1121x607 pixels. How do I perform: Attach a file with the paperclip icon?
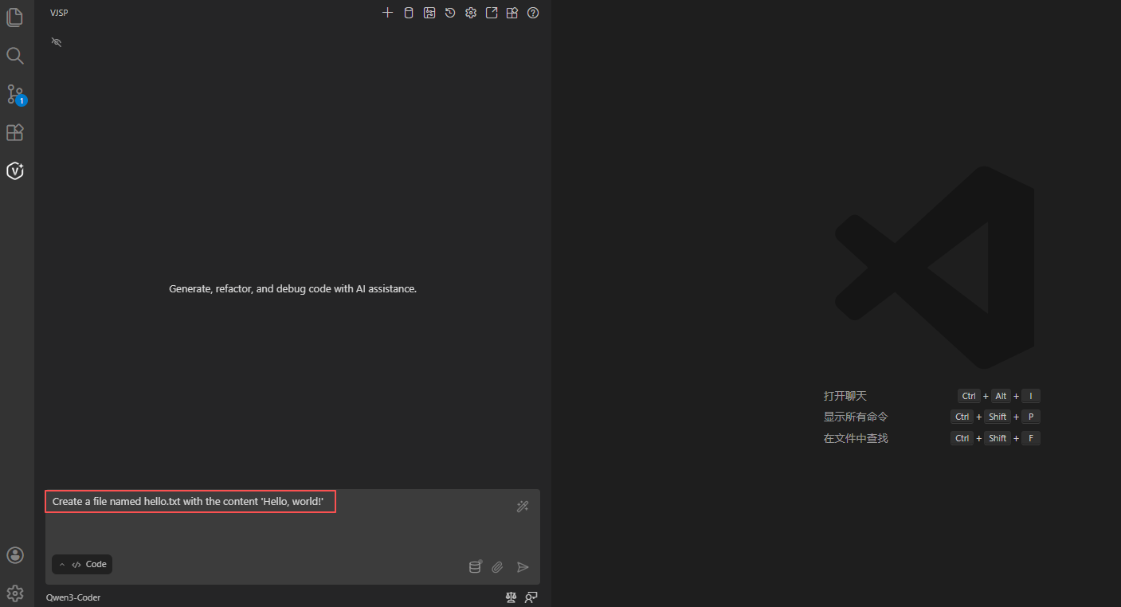point(497,567)
